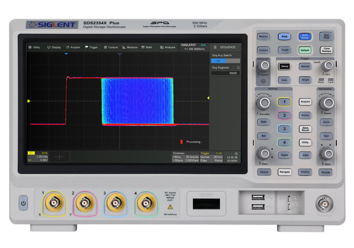Push the AWG button
This screenshot has width=354, height=248.
tap(305, 155)
